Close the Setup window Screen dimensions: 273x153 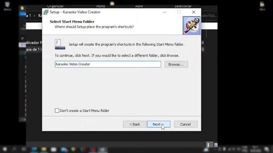click(x=194, y=12)
